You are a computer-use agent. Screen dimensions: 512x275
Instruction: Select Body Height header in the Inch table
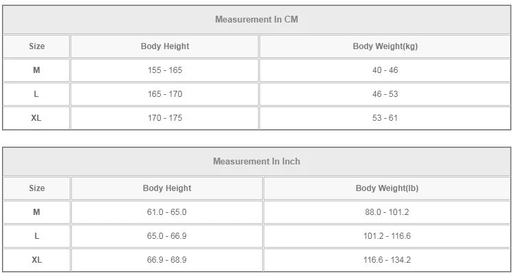[167, 188]
